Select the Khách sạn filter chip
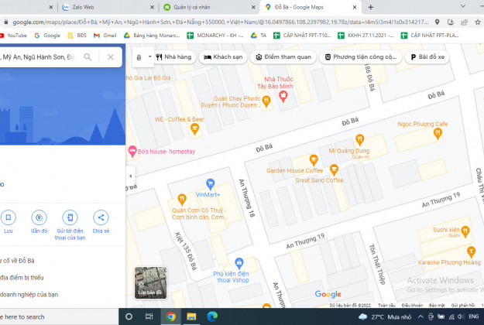484x325 pixels. click(223, 57)
